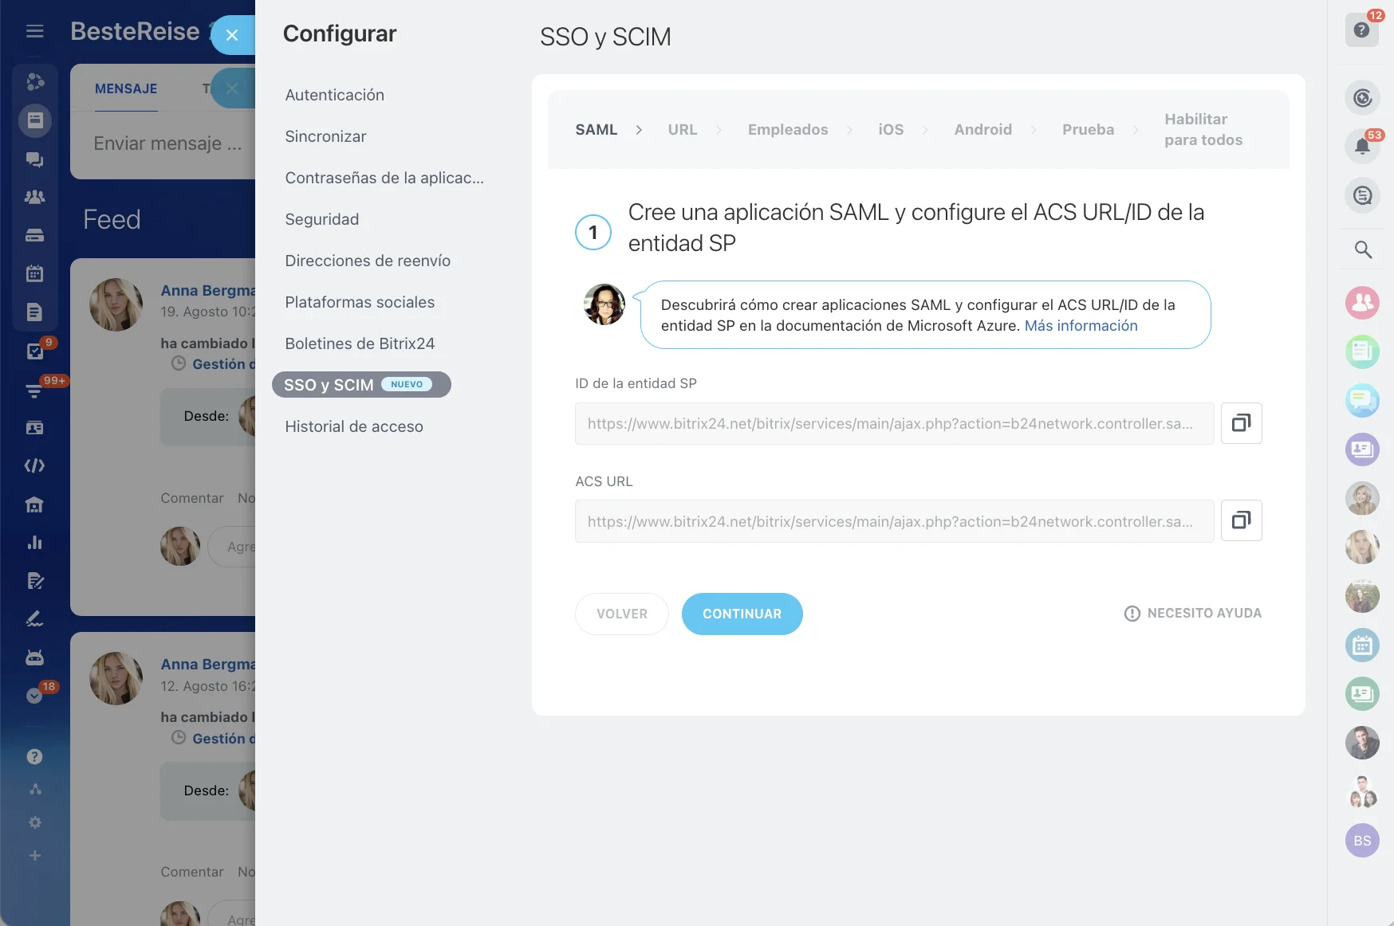Select Autenticación in settings menu

[334, 95]
